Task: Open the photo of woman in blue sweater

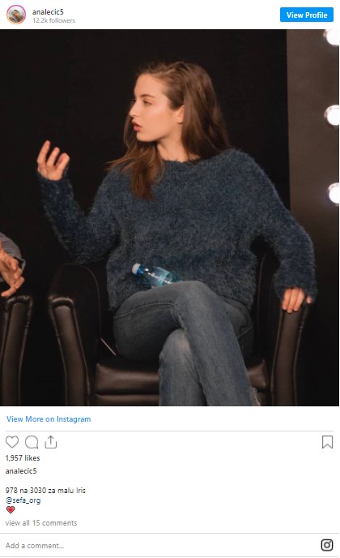Action: click(x=169, y=217)
